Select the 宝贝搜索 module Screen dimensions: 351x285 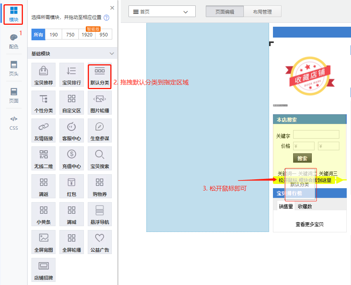[x=100, y=158]
